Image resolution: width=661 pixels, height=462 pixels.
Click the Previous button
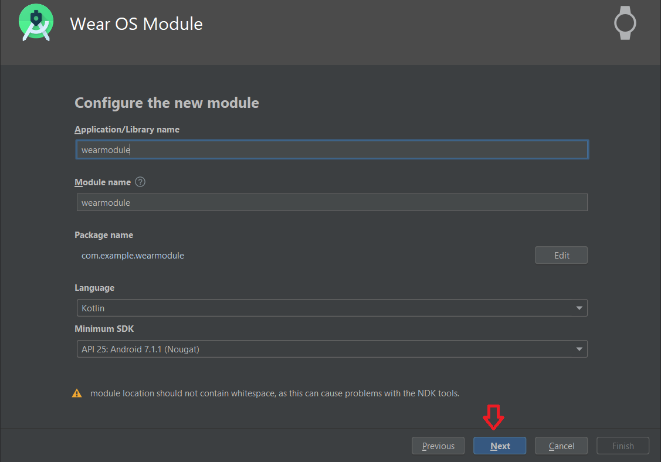438,446
